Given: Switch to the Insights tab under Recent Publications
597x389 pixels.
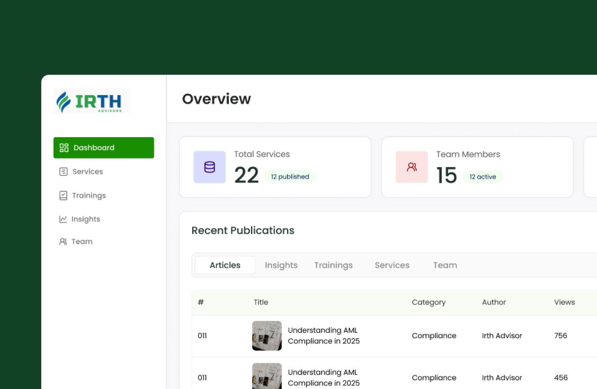Looking at the screenshot, I should pyautogui.click(x=281, y=265).
